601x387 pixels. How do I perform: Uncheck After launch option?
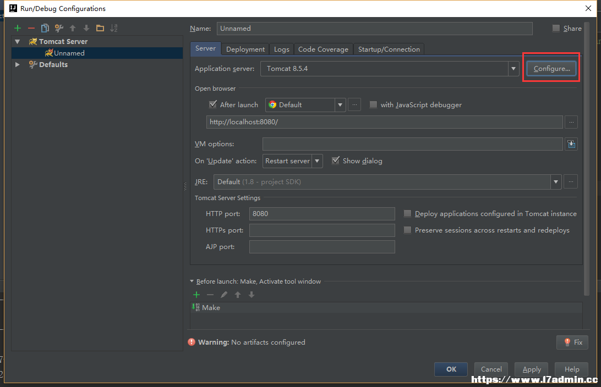click(213, 104)
